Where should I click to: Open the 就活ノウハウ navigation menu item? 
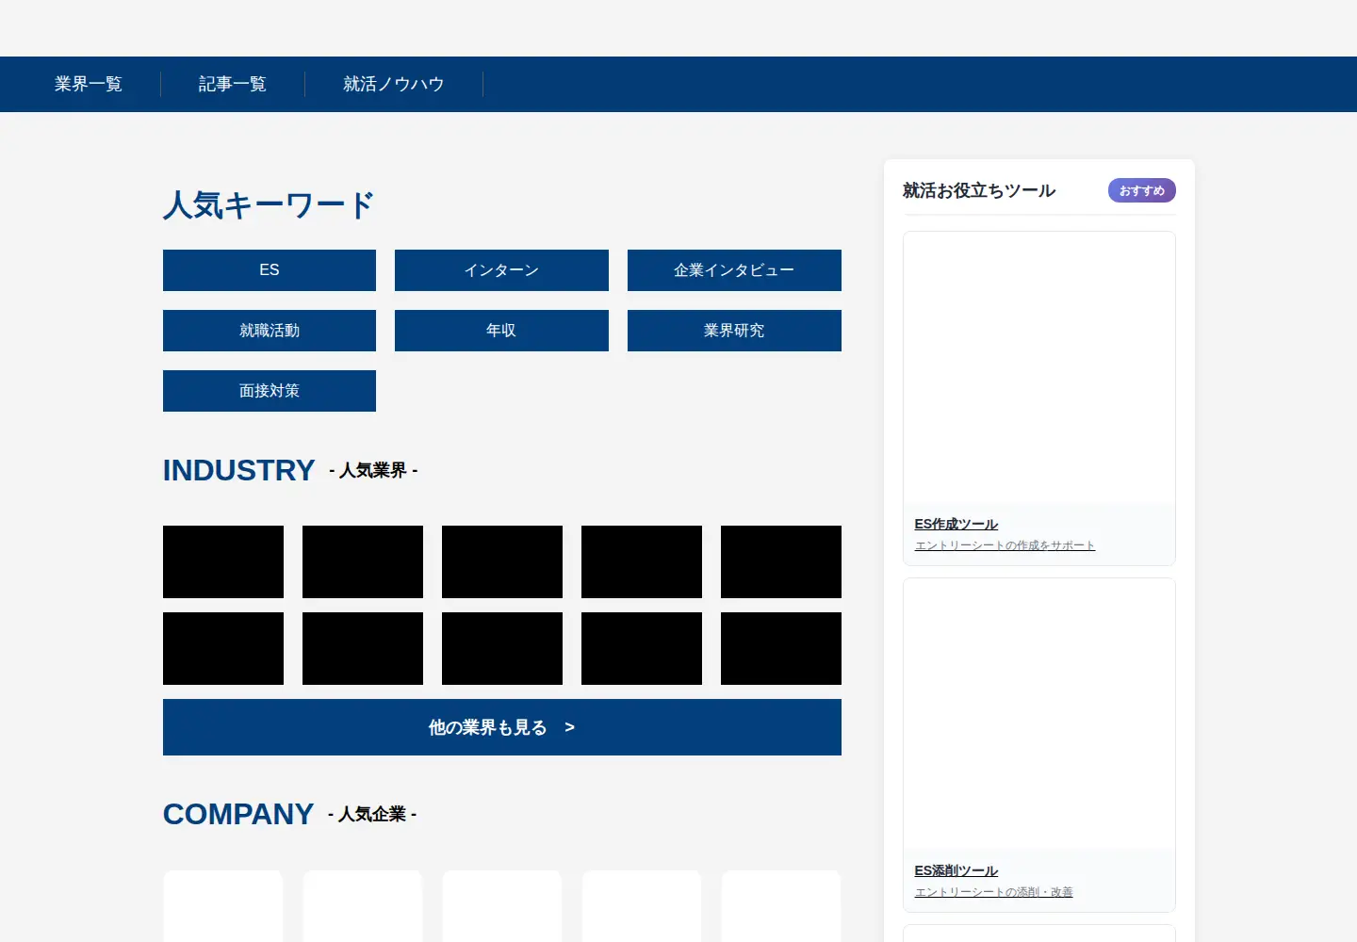point(394,84)
